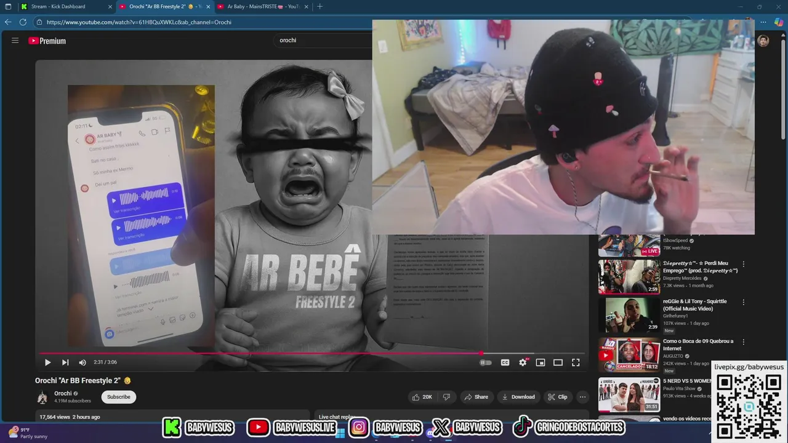Like the video showing 20K likes
Screen dimensions: 788x443
[422, 397]
